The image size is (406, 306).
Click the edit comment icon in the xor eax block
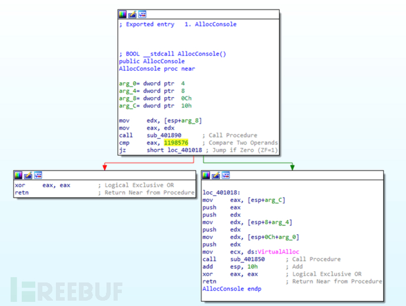coord(28,175)
